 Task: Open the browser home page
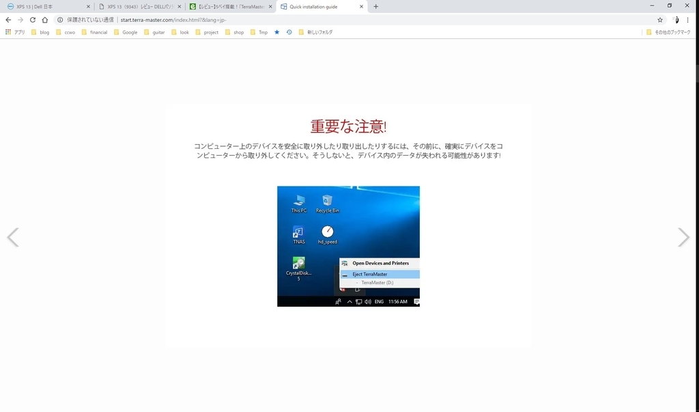coord(44,20)
